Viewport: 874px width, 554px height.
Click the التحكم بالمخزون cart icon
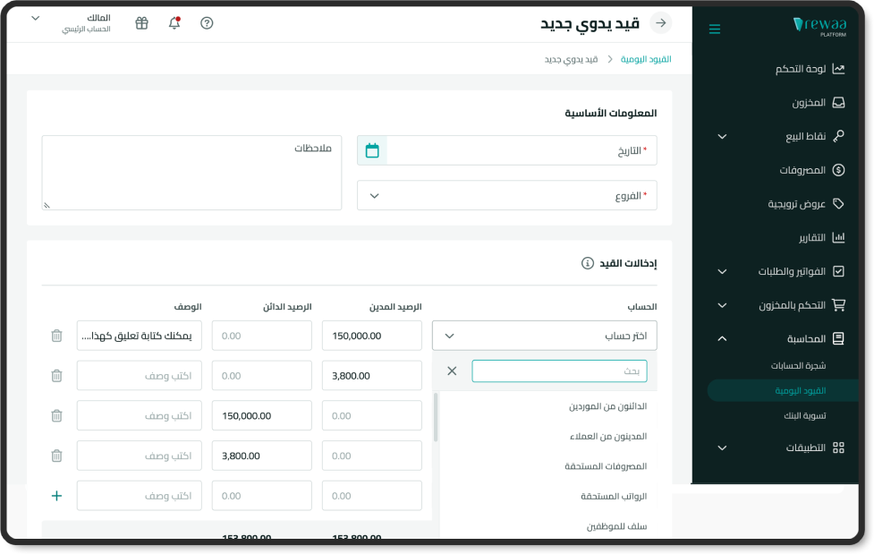click(x=838, y=305)
